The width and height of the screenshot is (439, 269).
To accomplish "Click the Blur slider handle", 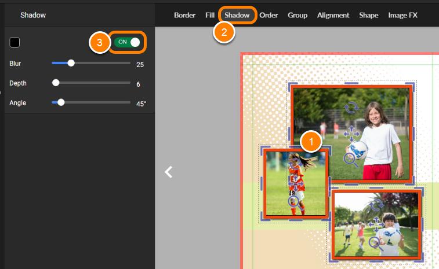I will [71, 63].
